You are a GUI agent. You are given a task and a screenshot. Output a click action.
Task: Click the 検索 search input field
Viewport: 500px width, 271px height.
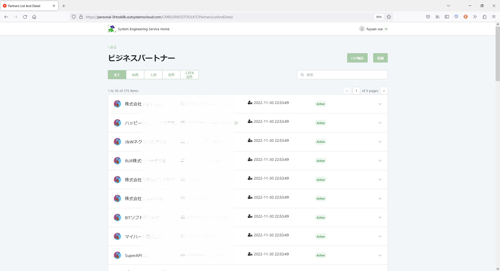click(342, 75)
